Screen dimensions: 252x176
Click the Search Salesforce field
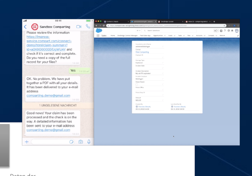click(169, 30)
